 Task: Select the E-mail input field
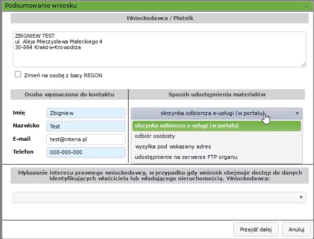[x=85, y=139]
